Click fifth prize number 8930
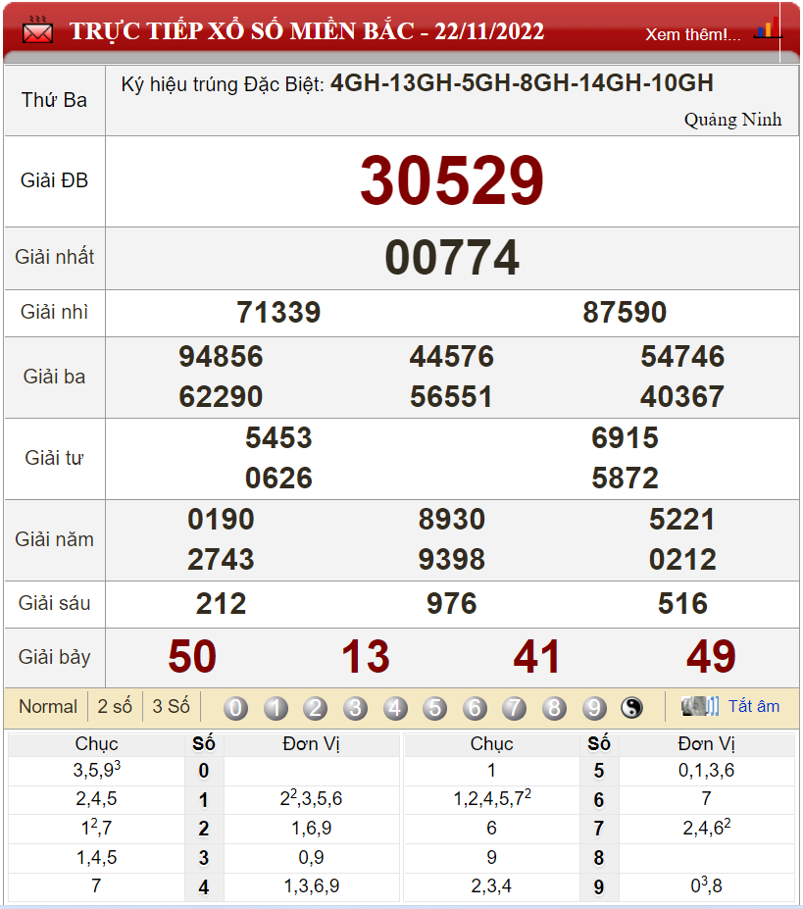 coord(452,520)
